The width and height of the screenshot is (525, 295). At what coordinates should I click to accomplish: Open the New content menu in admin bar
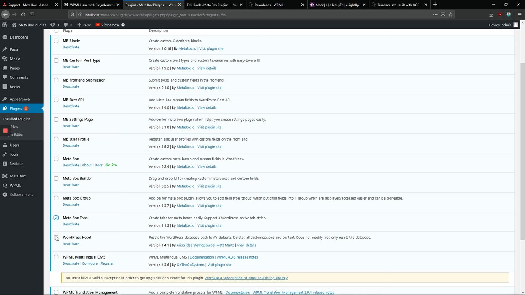[84, 25]
